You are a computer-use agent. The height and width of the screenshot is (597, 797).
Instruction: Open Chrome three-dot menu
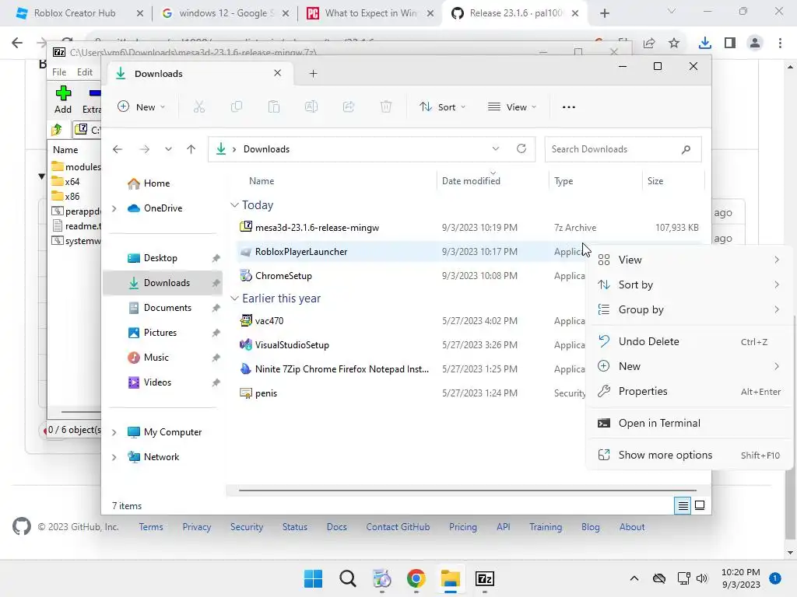[x=780, y=44]
